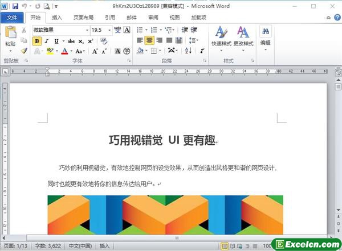Open the Editing (编辑) menu
Screen dimensions: 342x251
point(266,38)
